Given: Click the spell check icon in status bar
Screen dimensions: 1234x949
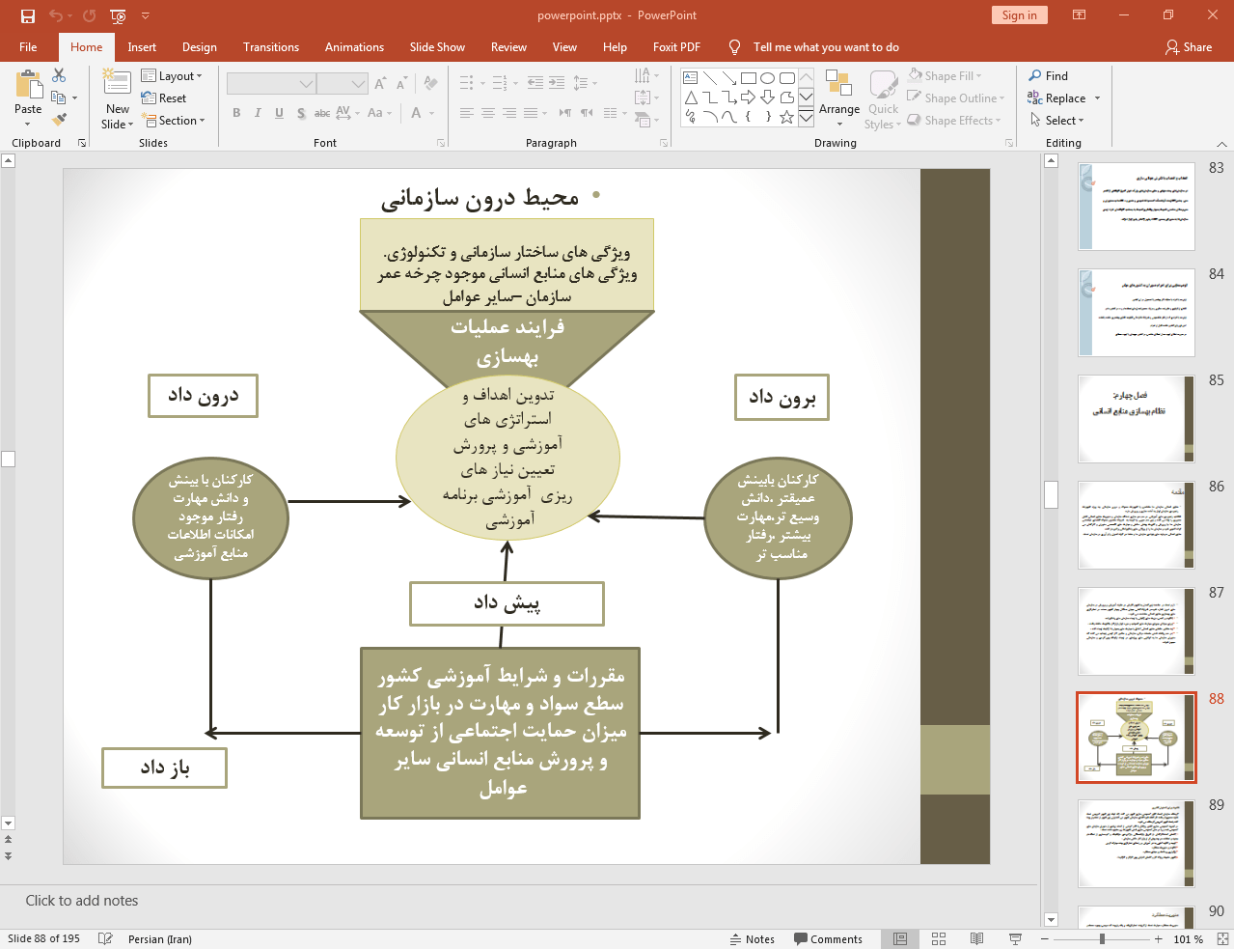Looking at the screenshot, I should (x=105, y=938).
